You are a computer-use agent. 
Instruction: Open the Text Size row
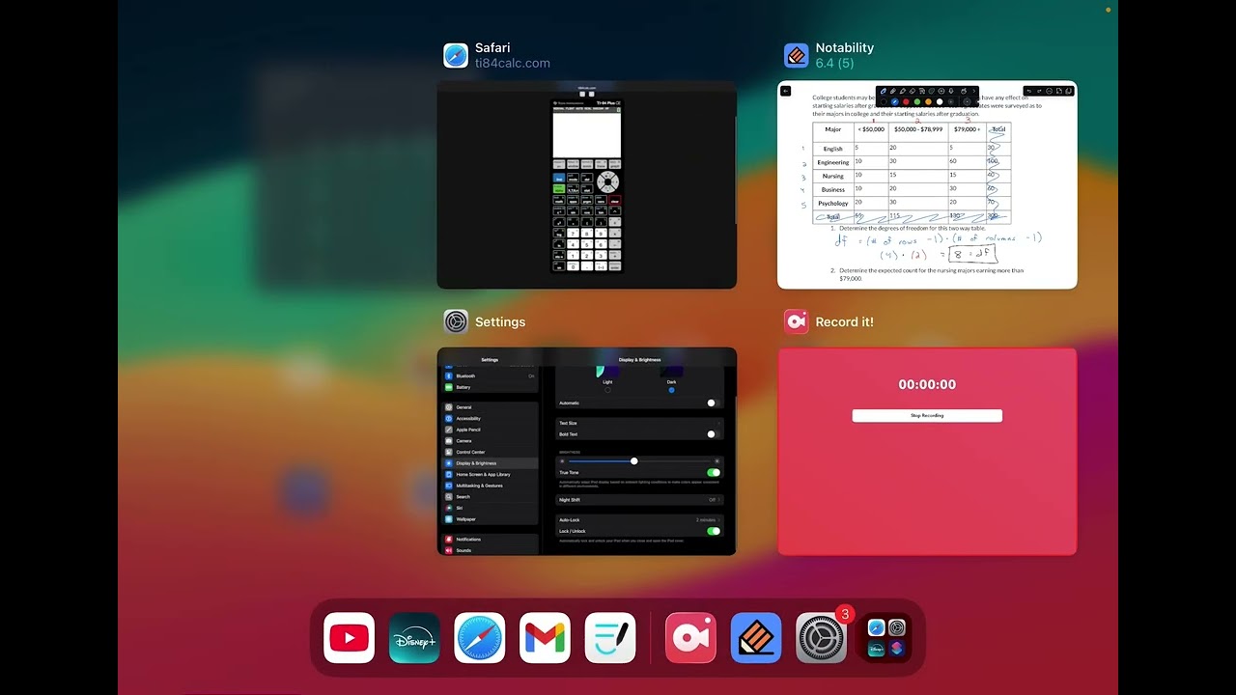(x=639, y=423)
